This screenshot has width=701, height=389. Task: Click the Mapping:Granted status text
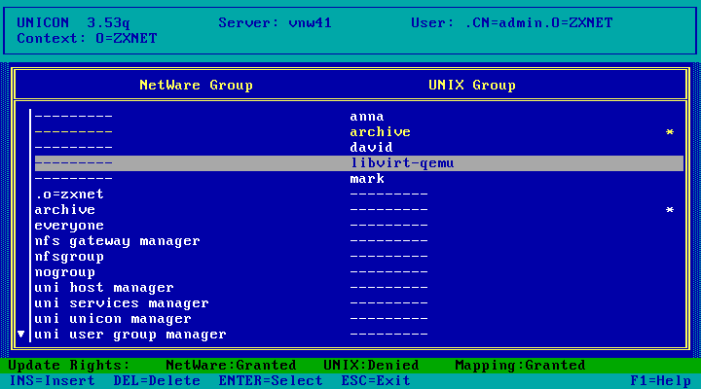520,366
